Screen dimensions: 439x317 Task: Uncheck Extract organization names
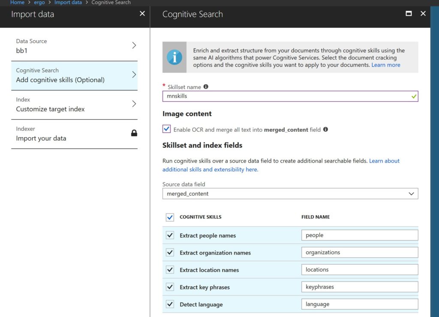point(170,252)
